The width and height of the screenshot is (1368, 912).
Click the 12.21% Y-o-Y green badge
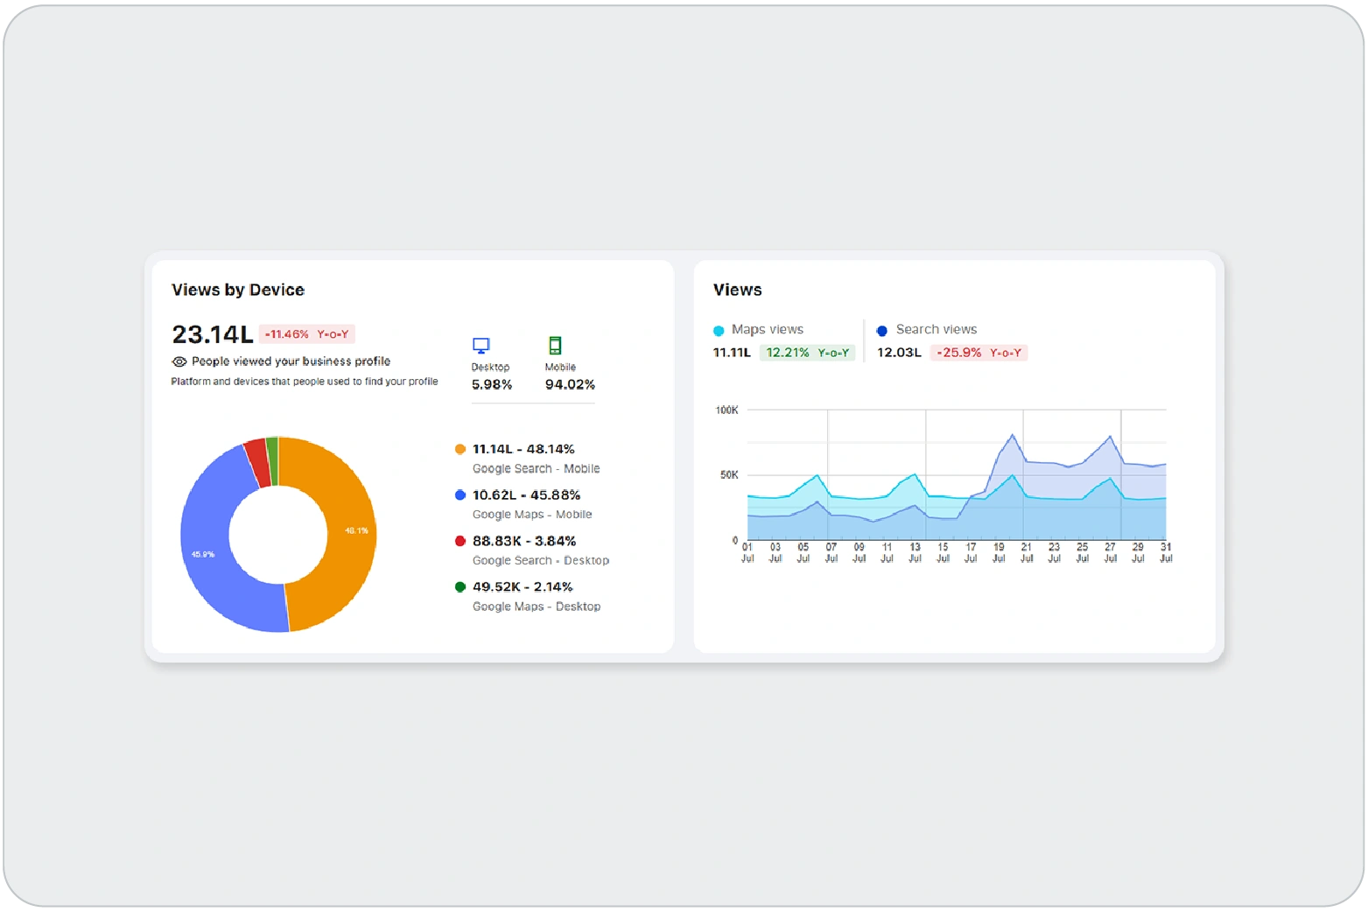click(807, 353)
